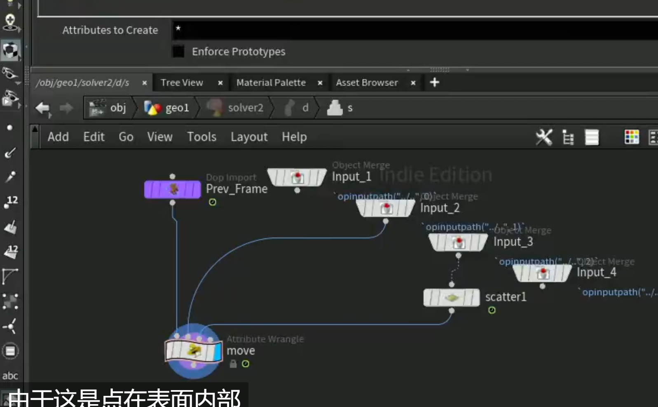Click the color palette grid icon
Screen dimensions: 658x407
click(x=631, y=137)
